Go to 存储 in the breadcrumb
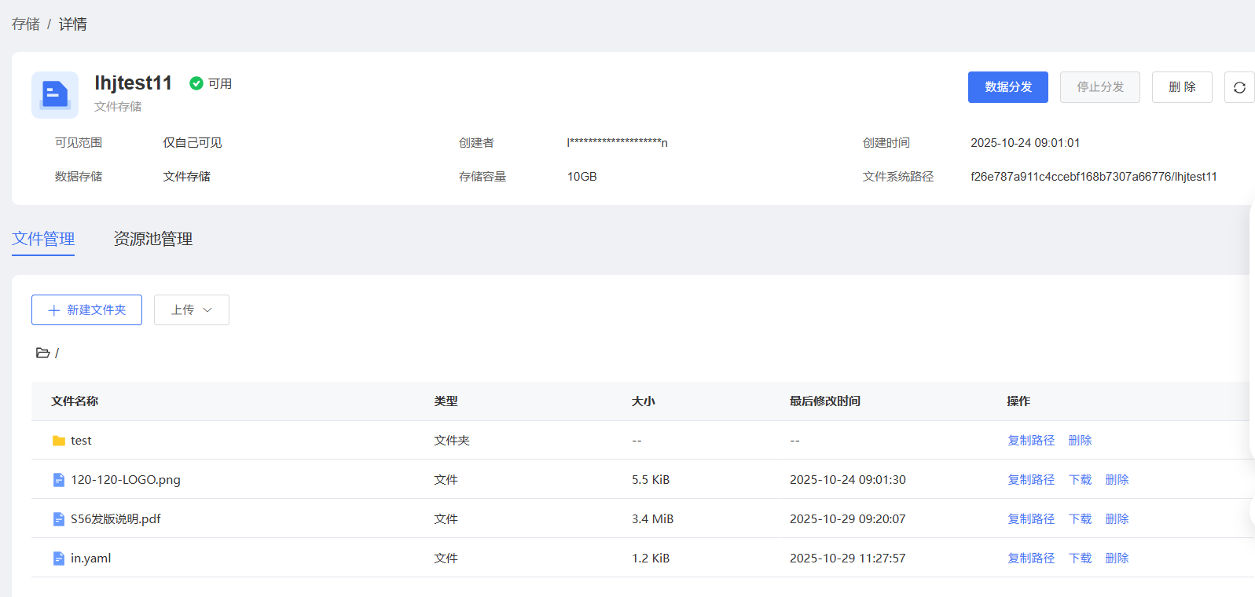 25,24
